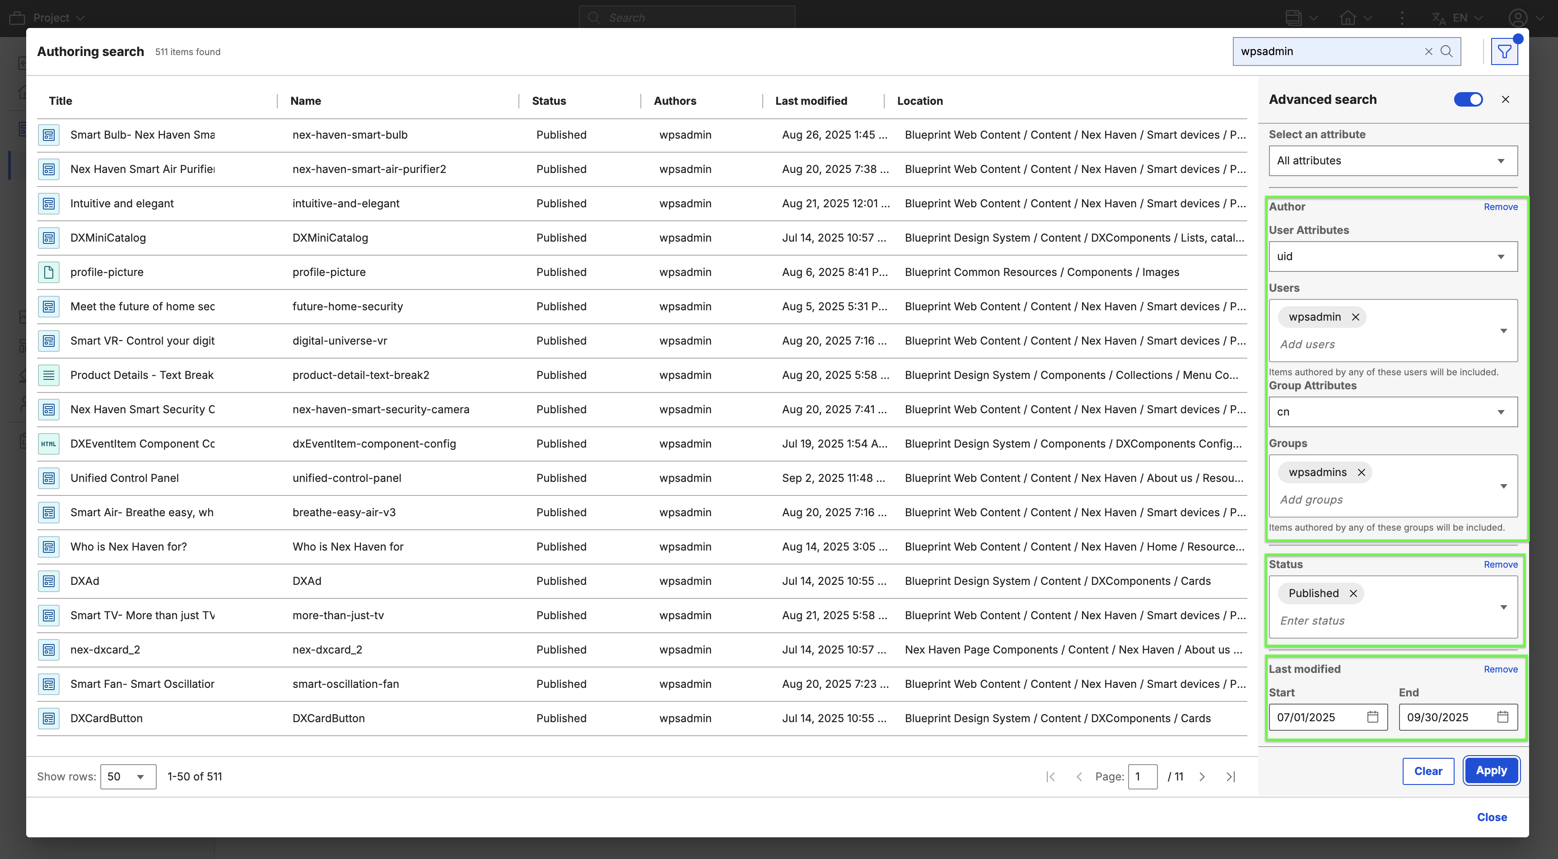1558x859 pixels.
Task: Remove the wpsadmins group chip
Action: (x=1361, y=472)
